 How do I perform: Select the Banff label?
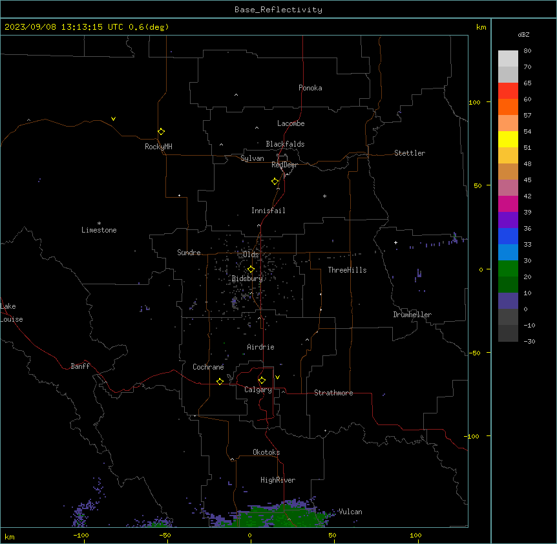(x=80, y=366)
